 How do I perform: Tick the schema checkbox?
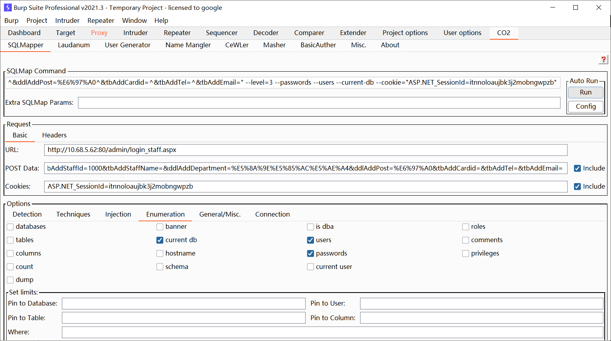(x=160, y=267)
